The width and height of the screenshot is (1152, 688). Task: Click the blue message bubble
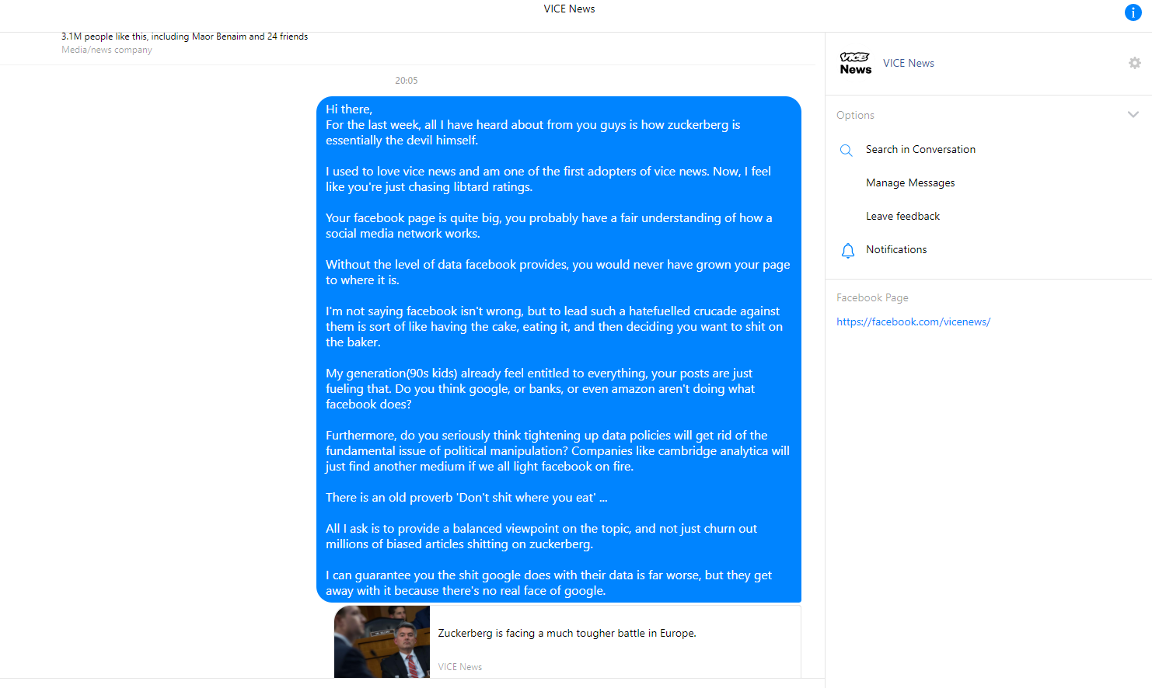point(558,349)
